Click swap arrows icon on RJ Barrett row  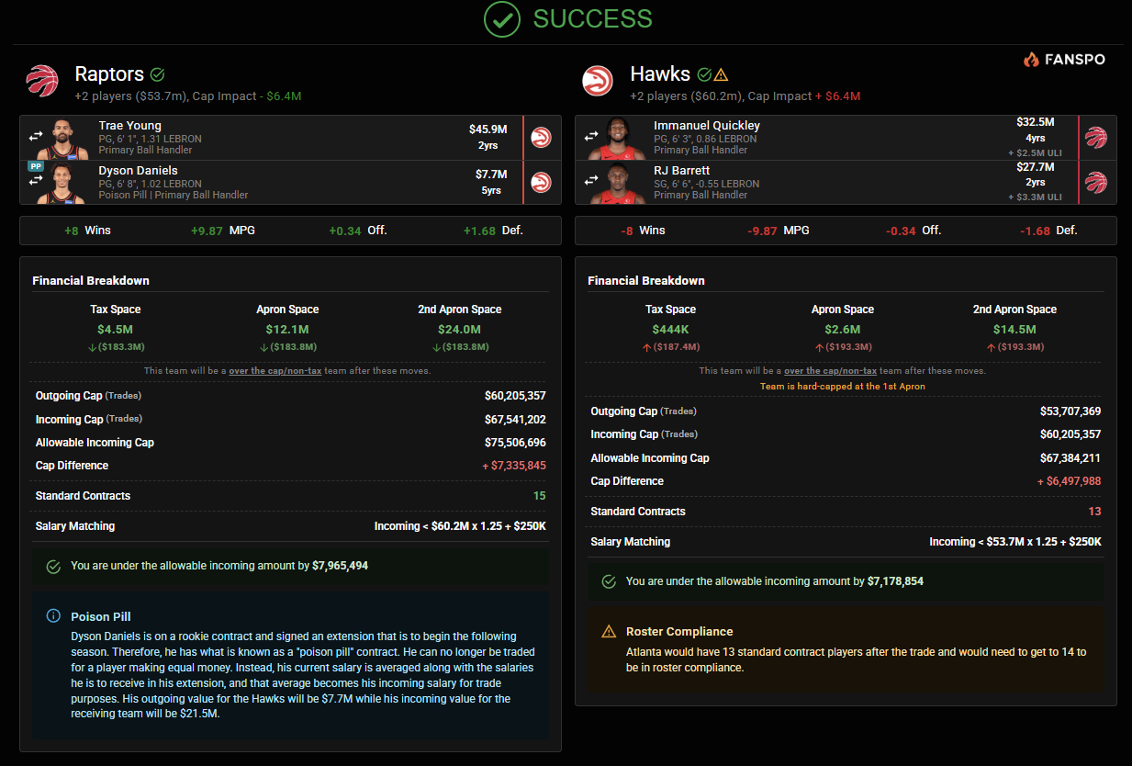point(591,181)
